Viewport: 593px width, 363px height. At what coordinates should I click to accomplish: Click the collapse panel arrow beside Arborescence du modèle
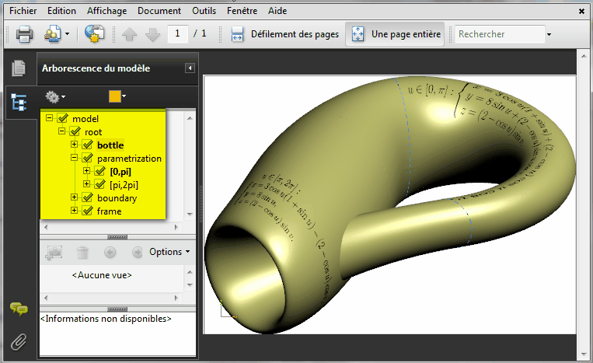click(189, 68)
